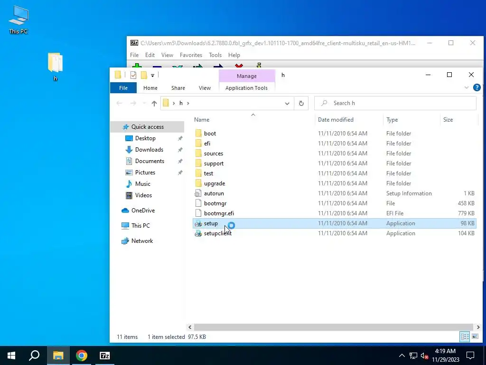Viewport: 486px width, 365px height.
Task: Open the Recent locations dropdown arrow
Action: pos(144,103)
